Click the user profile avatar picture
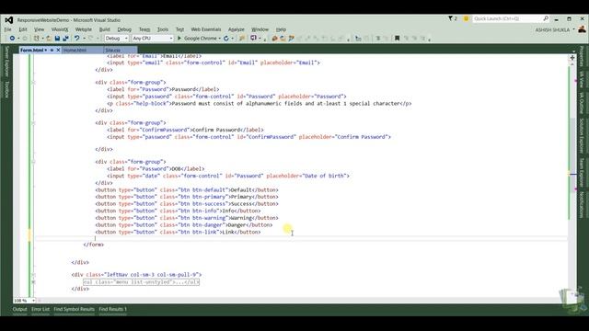Screen dimensions: 589x331 [582, 29]
